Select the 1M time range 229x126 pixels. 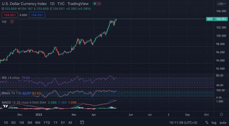(21, 122)
